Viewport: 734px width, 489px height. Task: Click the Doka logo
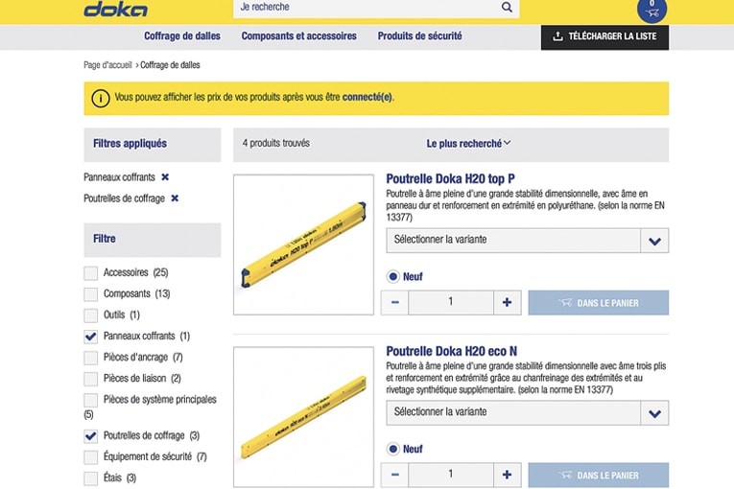tap(115, 9)
